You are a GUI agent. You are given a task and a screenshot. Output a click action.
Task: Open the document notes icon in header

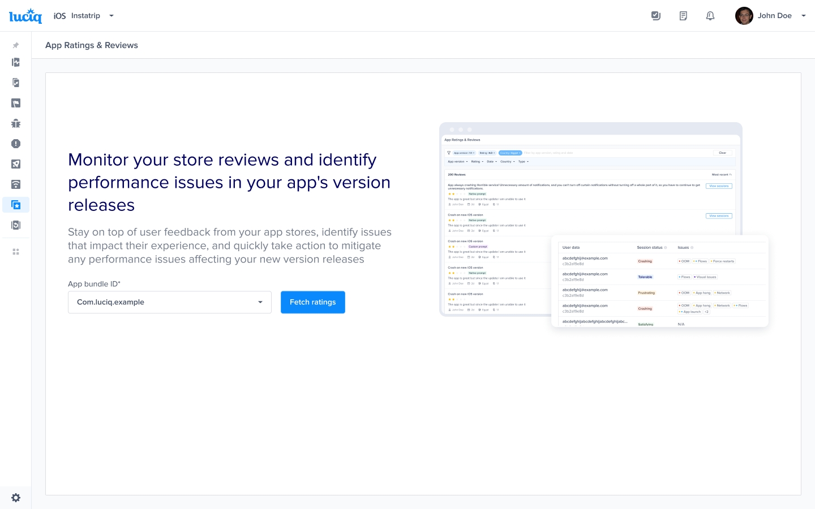point(683,16)
